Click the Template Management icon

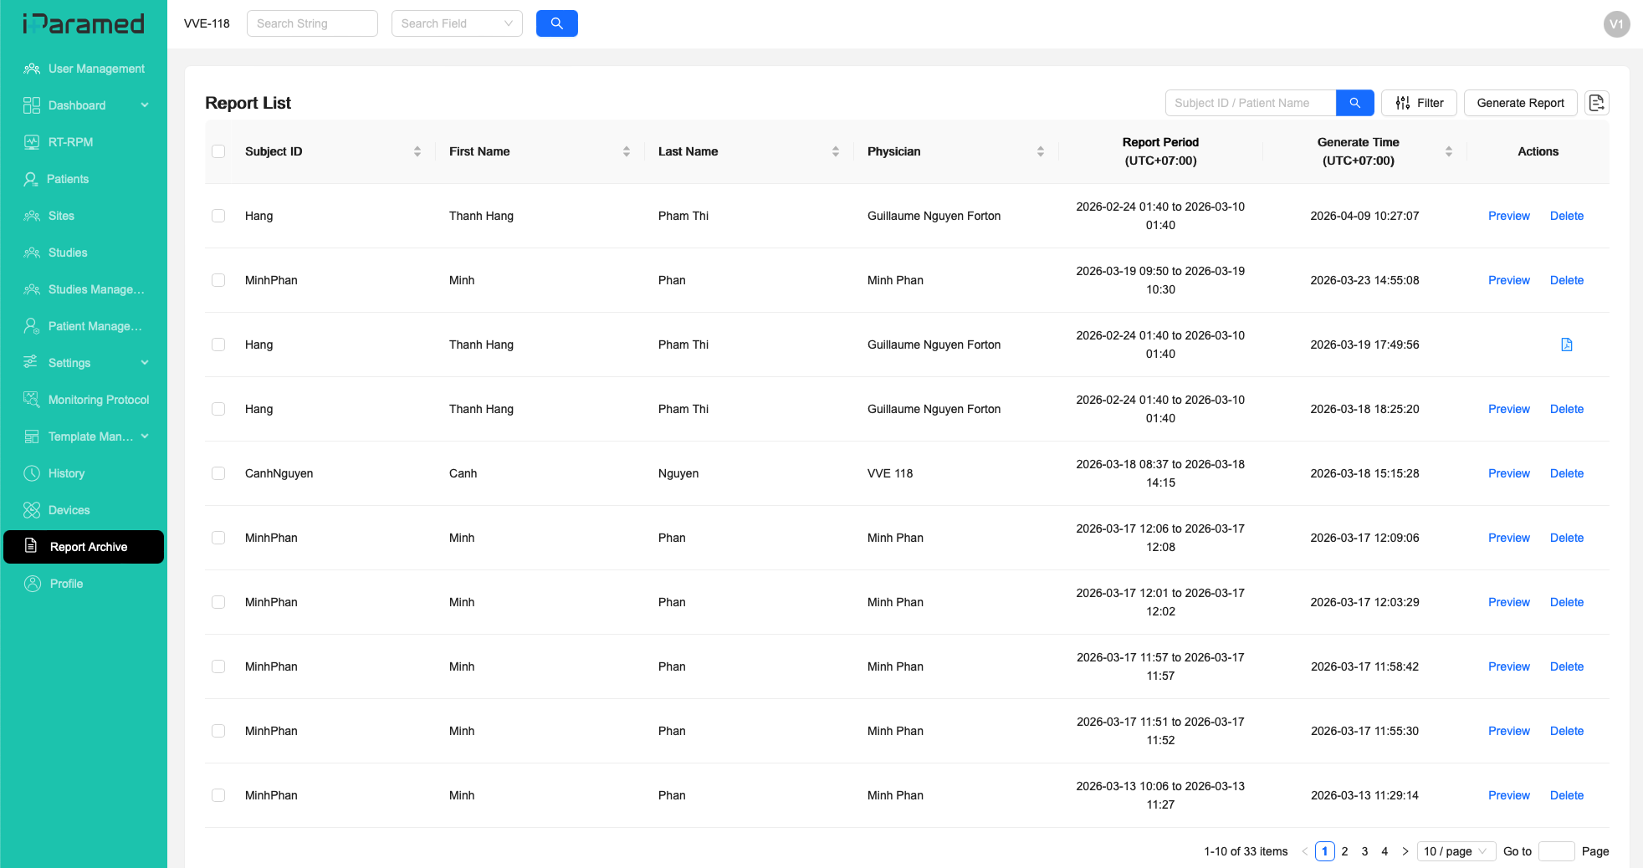(32, 437)
